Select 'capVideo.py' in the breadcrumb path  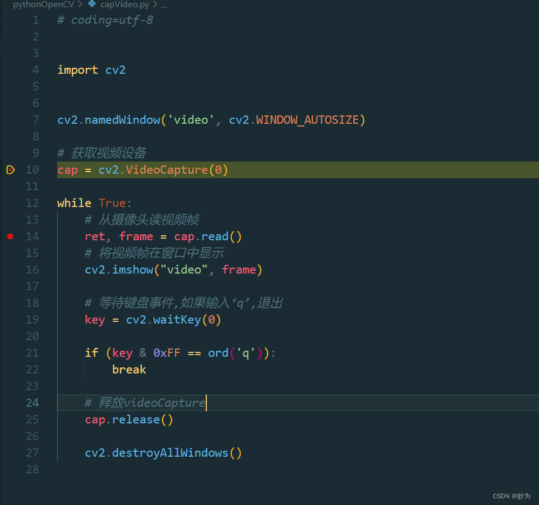125,4
